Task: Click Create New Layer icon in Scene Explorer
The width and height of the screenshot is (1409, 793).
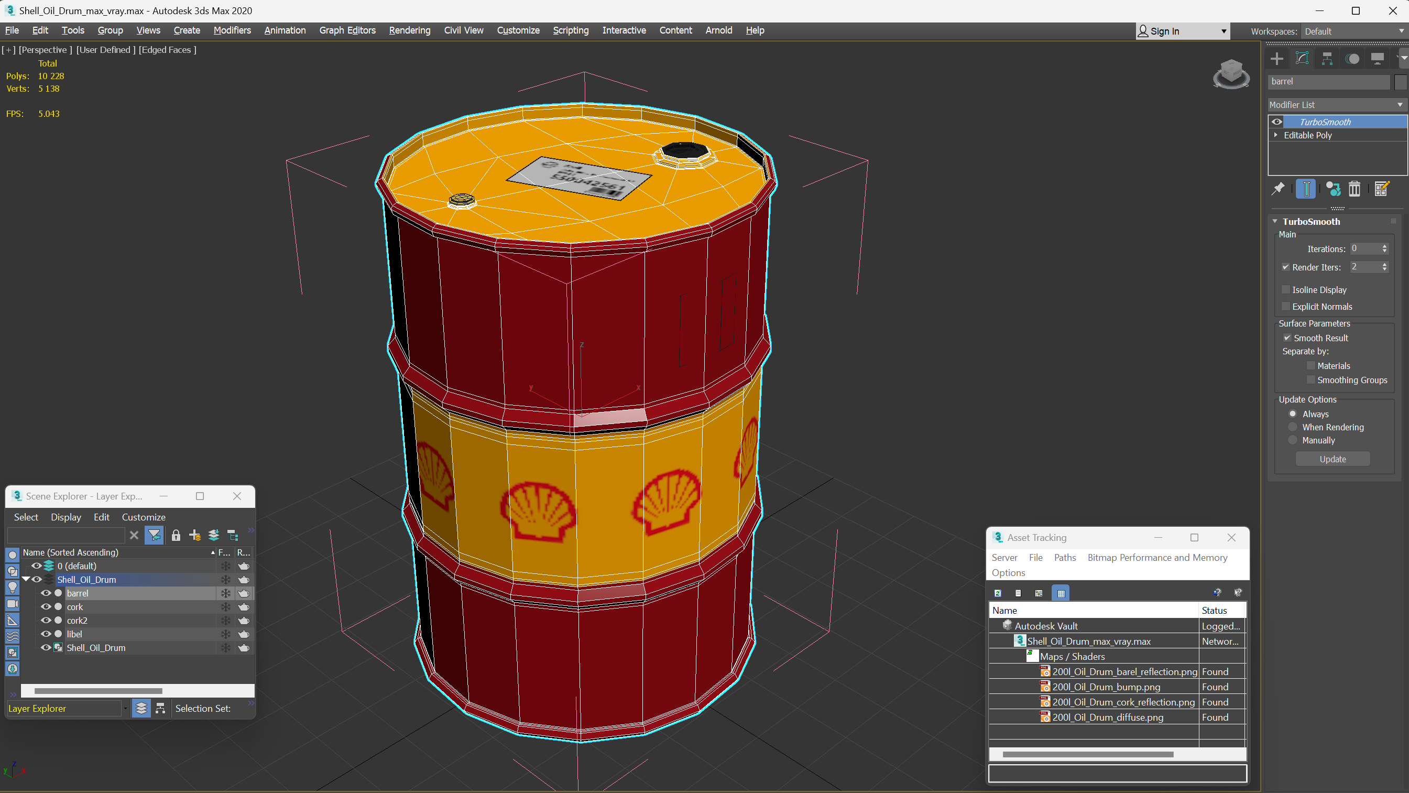Action: coord(195,535)
